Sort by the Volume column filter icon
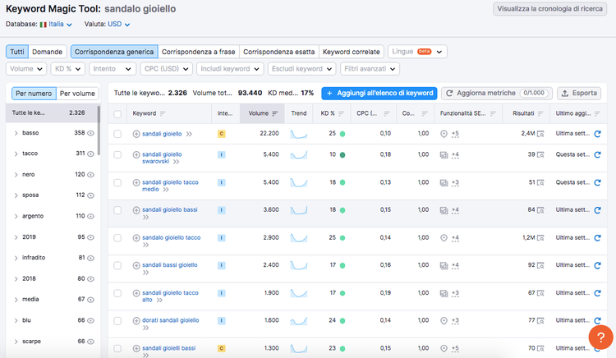616x358 pixels. 275,113
